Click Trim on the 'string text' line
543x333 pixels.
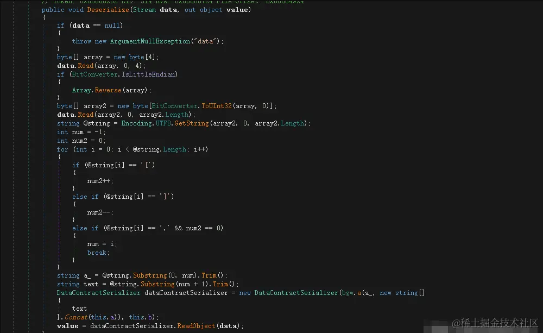point(220,284)
